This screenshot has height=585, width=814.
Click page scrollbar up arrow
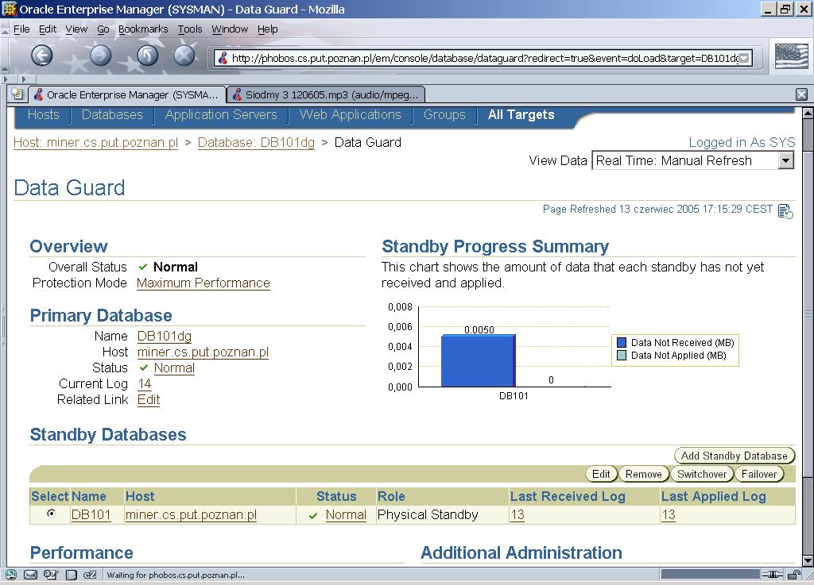pyautogui.click(x=808, y=113)
